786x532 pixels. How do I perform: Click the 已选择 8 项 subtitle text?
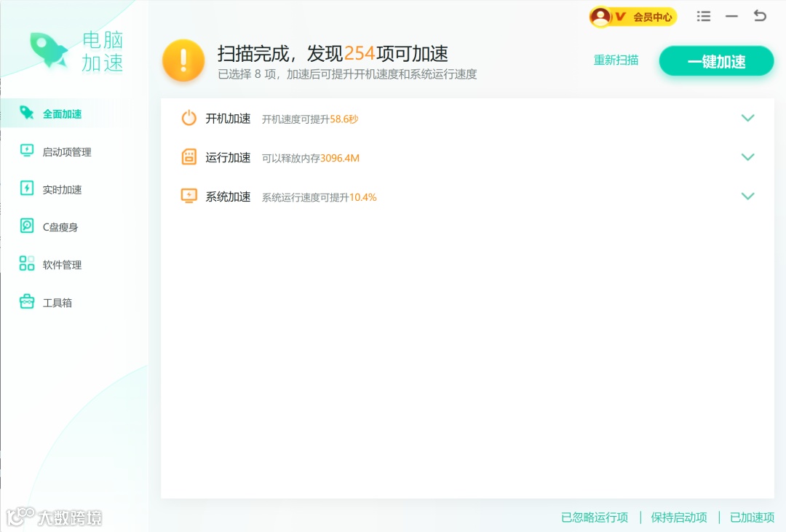coord(347,74)
